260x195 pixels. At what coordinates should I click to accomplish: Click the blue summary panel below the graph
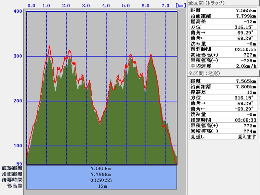coord(102,177)
